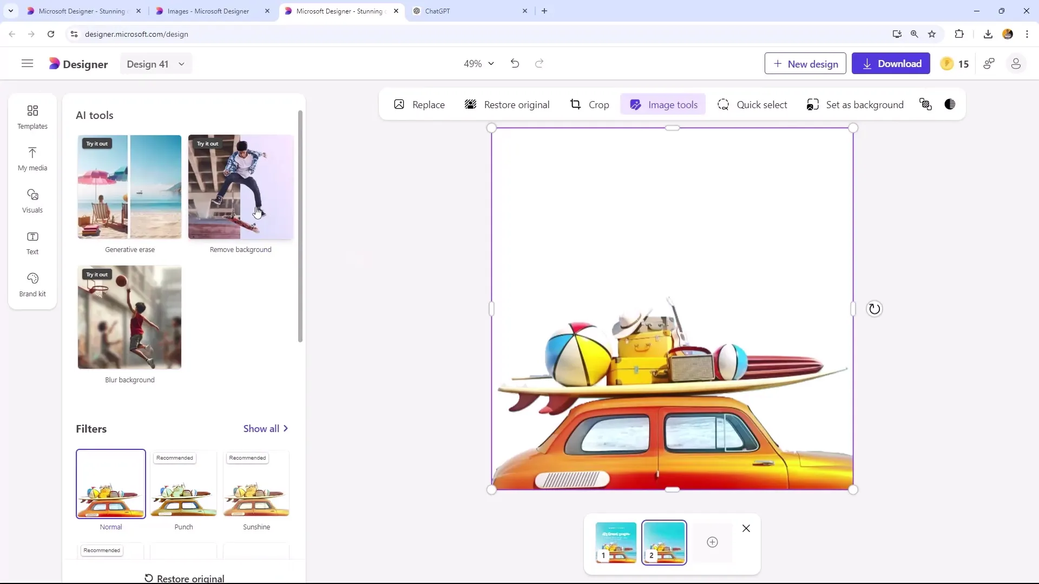Expand Show all filters option

[266, 429]
